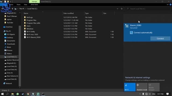This screenshot has width=172, height=96.
Task: Toggle the Airplane mode tile
Action: (x=142, y=87)
